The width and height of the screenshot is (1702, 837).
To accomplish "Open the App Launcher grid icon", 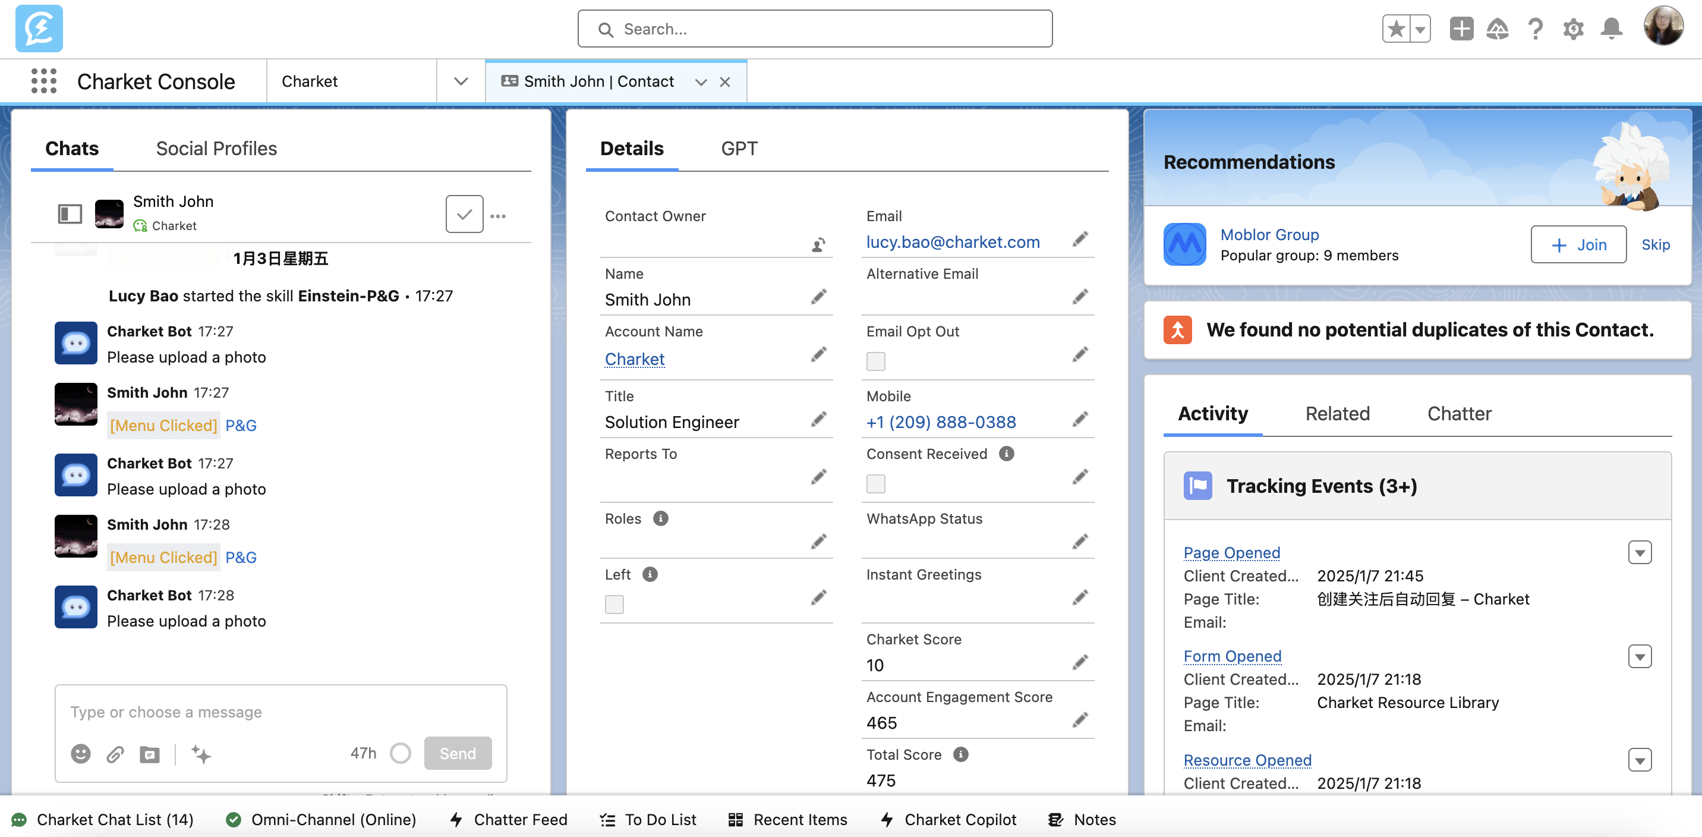I will click(x=43, y=81).
